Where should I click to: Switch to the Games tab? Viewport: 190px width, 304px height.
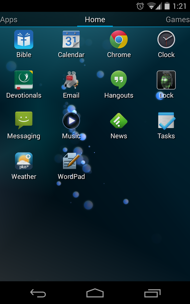coord(178,20)
